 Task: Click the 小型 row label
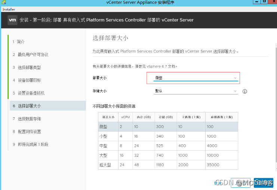[103, 136]
